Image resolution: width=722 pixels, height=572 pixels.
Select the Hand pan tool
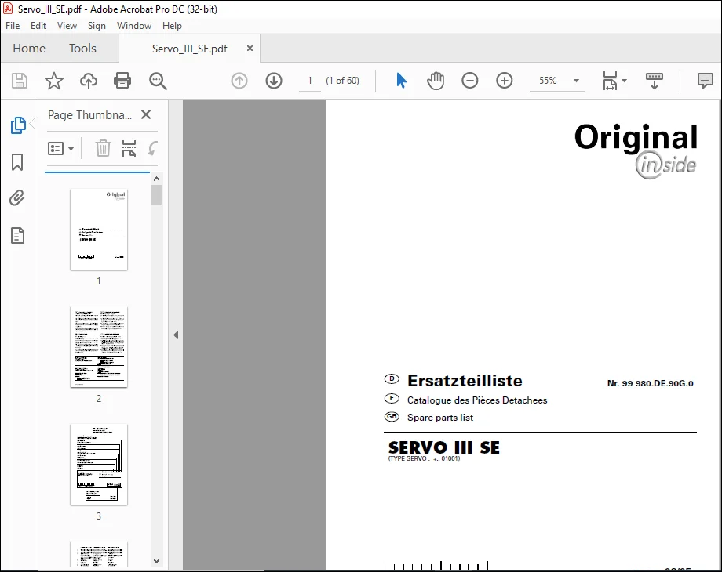point(435,81)
